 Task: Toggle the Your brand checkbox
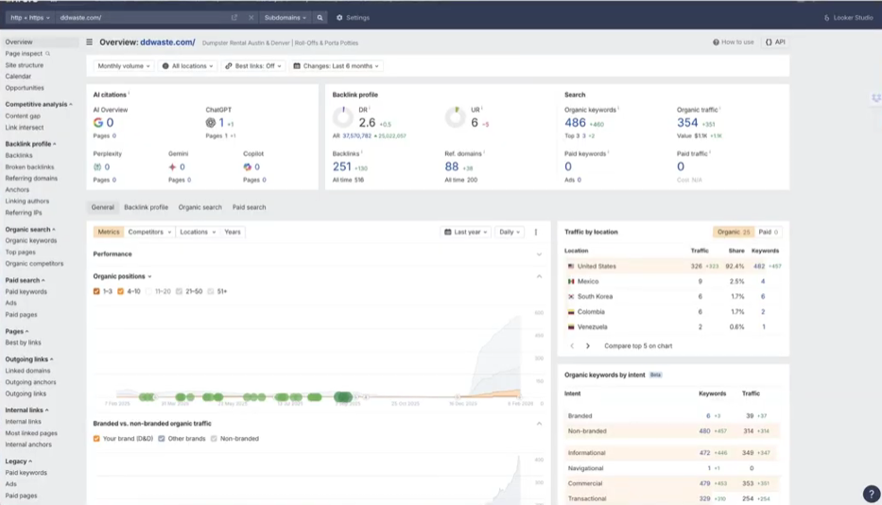point(96,439)
